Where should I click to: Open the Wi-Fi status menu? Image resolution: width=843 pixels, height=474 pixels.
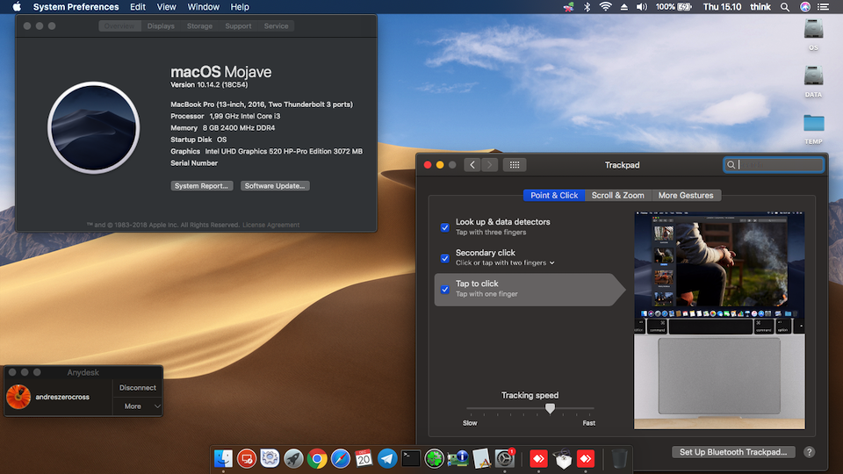point(605,7)
